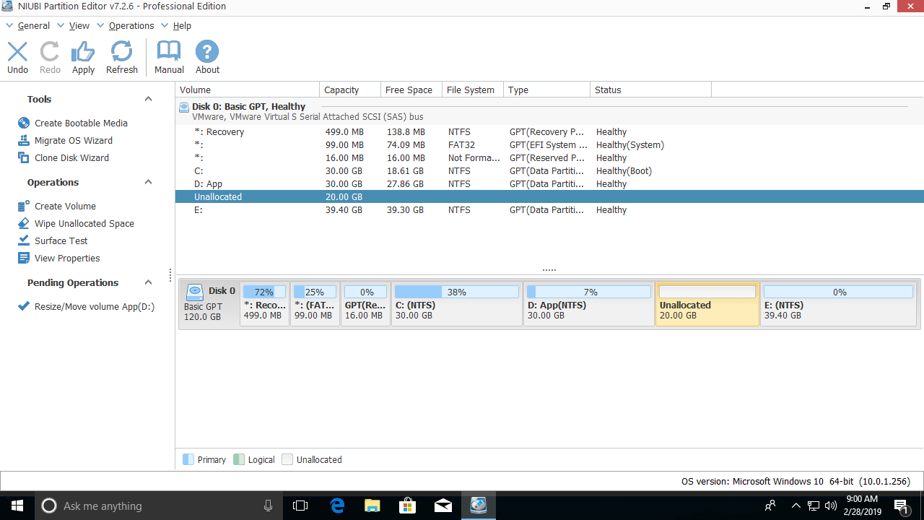Viewport: 924px width, 520px height.
Task: Select the E: row in volume list
Action: (198, 210)
